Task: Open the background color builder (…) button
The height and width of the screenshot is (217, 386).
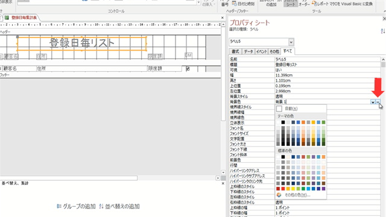Action: coord(378,102)
